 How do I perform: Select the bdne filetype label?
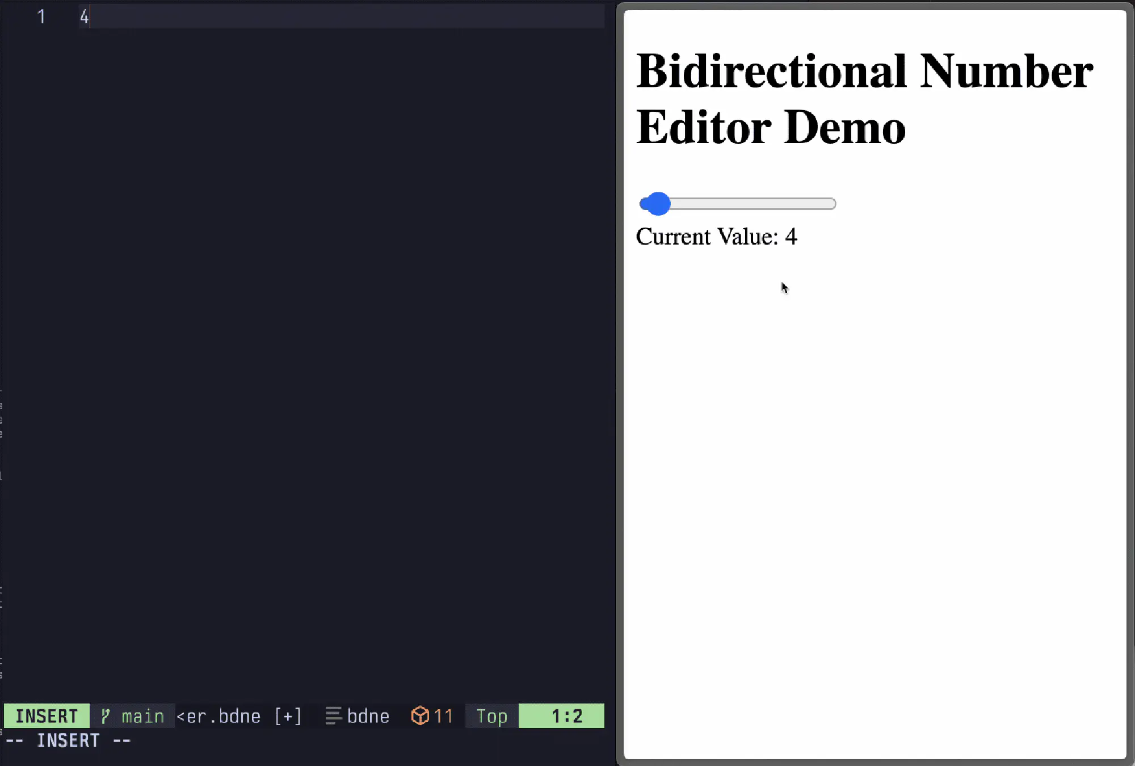[367, 716]
